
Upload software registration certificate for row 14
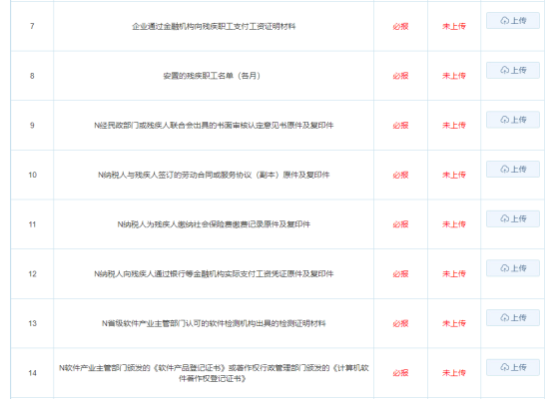pos(513,367)
